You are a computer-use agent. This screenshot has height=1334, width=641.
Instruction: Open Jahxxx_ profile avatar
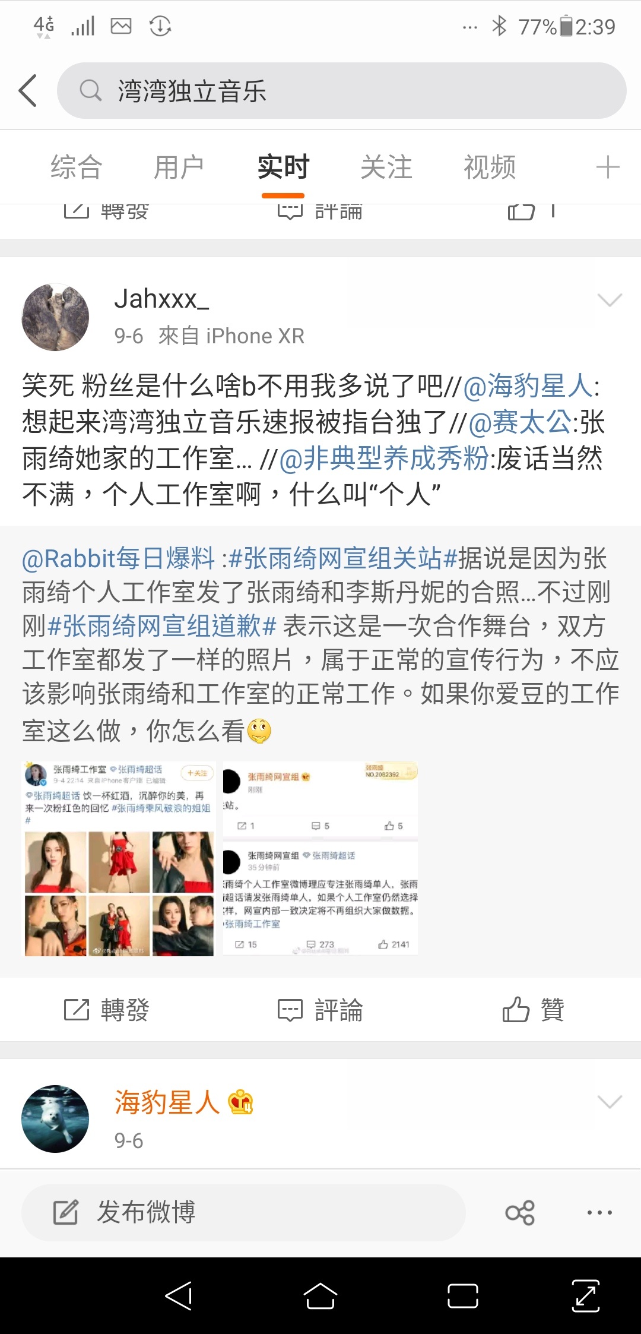(x=55, y=317)
